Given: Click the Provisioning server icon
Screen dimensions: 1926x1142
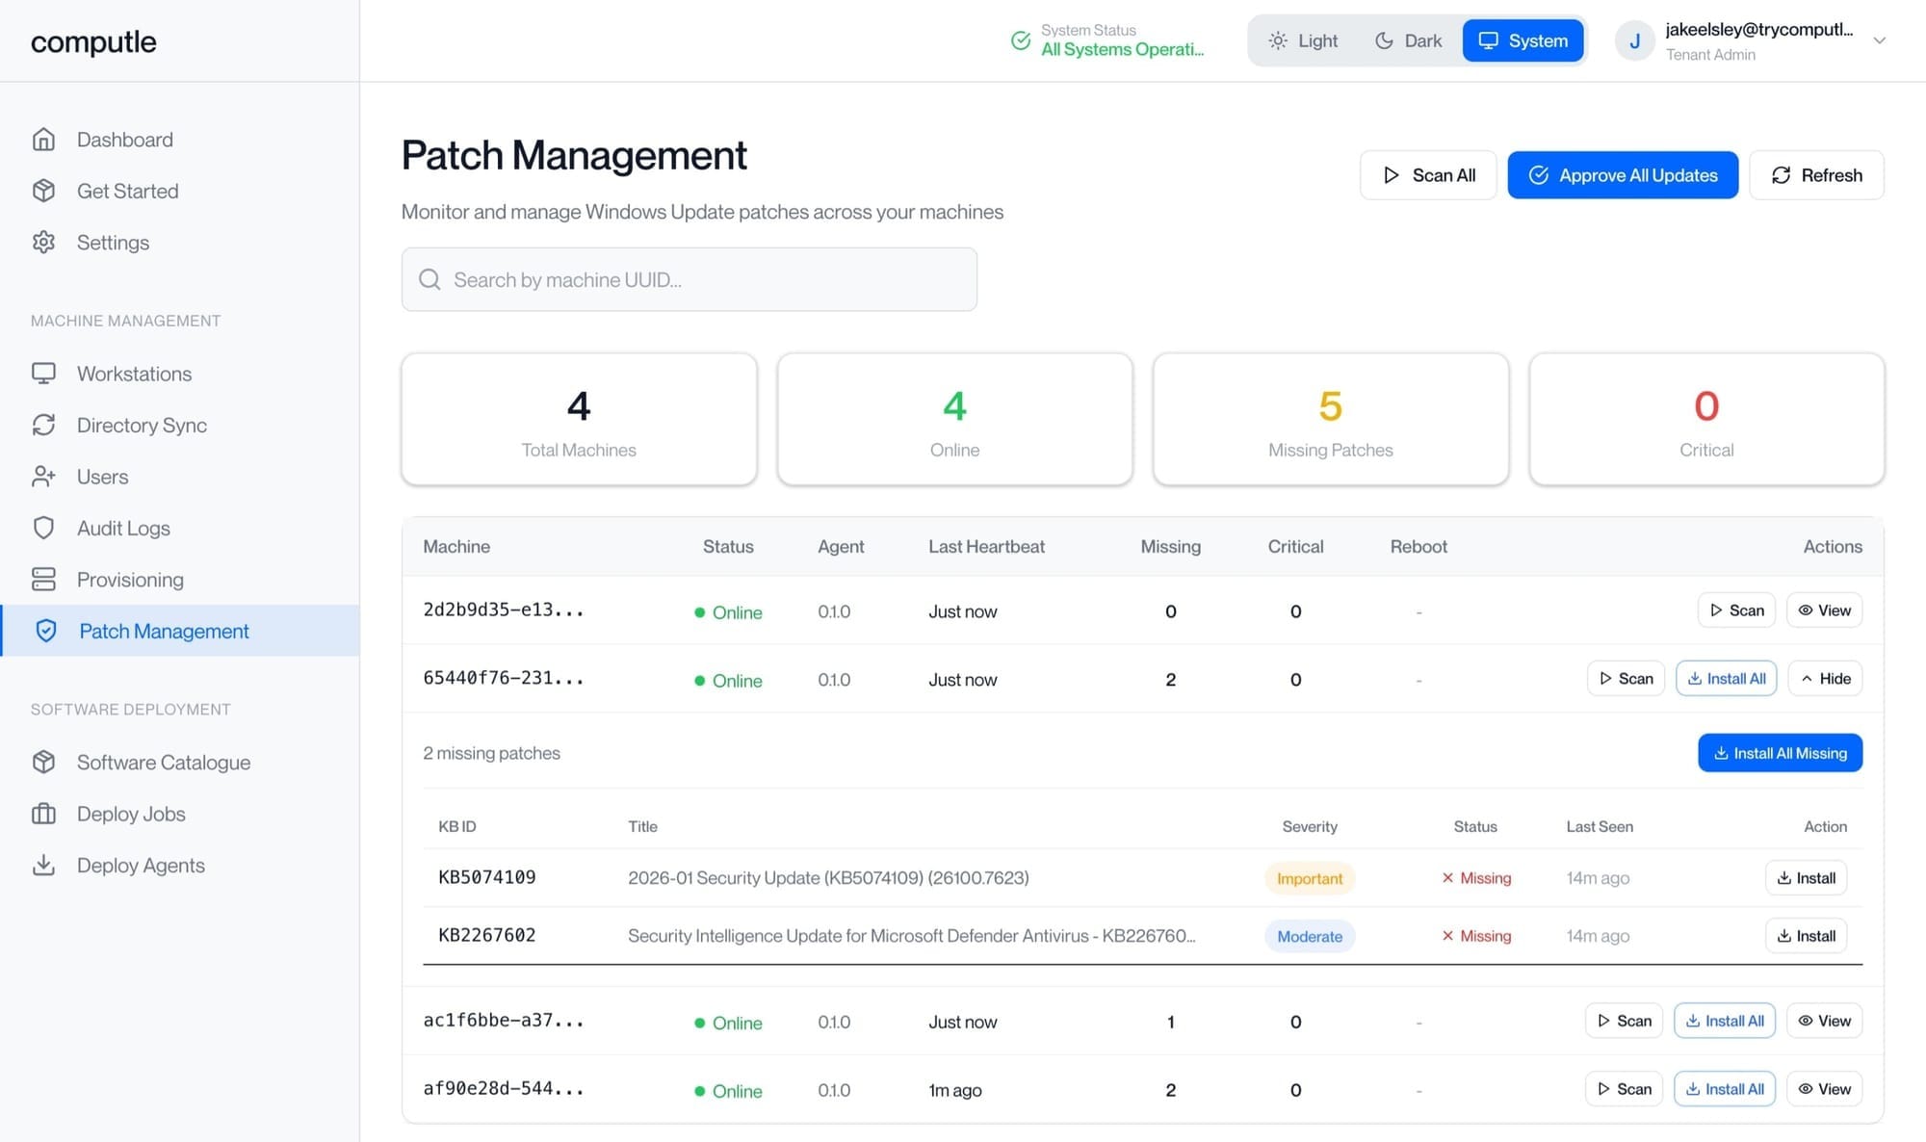Looking at the screenshot, I should click(43, 579).
